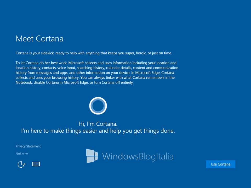The image size is (251, 188).
Task: Click the Use Cortana button
Action: (x=220, y=164)
